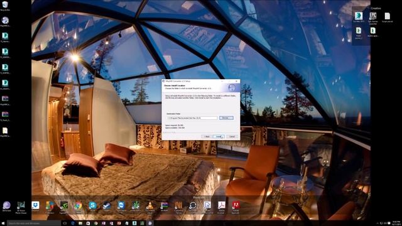Open the 3D Vision Photo Viewer shortcut

[21, 207]
